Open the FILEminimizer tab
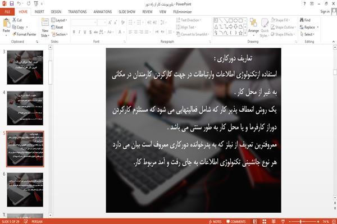Image resolution: width=337 pixels, height=224 pixels. (182, 12)
